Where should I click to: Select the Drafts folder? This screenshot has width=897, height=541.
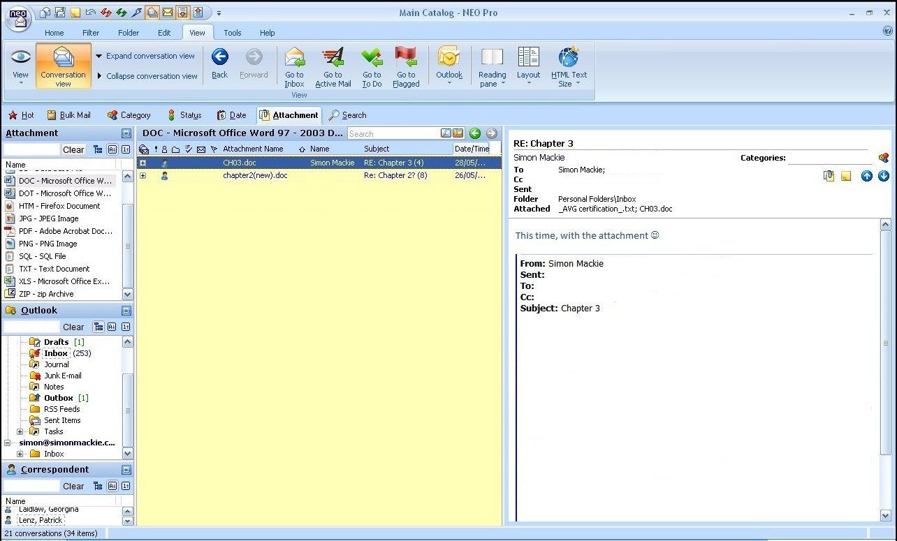[56, 342]
